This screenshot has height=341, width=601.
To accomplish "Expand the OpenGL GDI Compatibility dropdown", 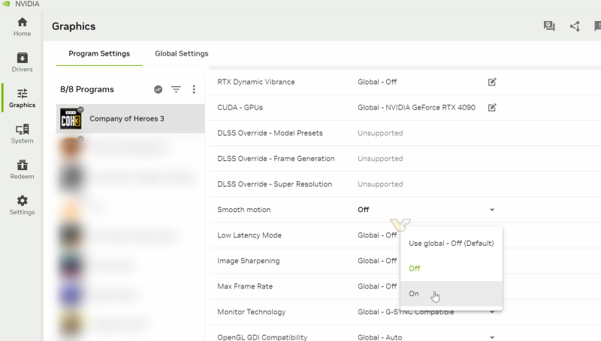I will point(492,337).
